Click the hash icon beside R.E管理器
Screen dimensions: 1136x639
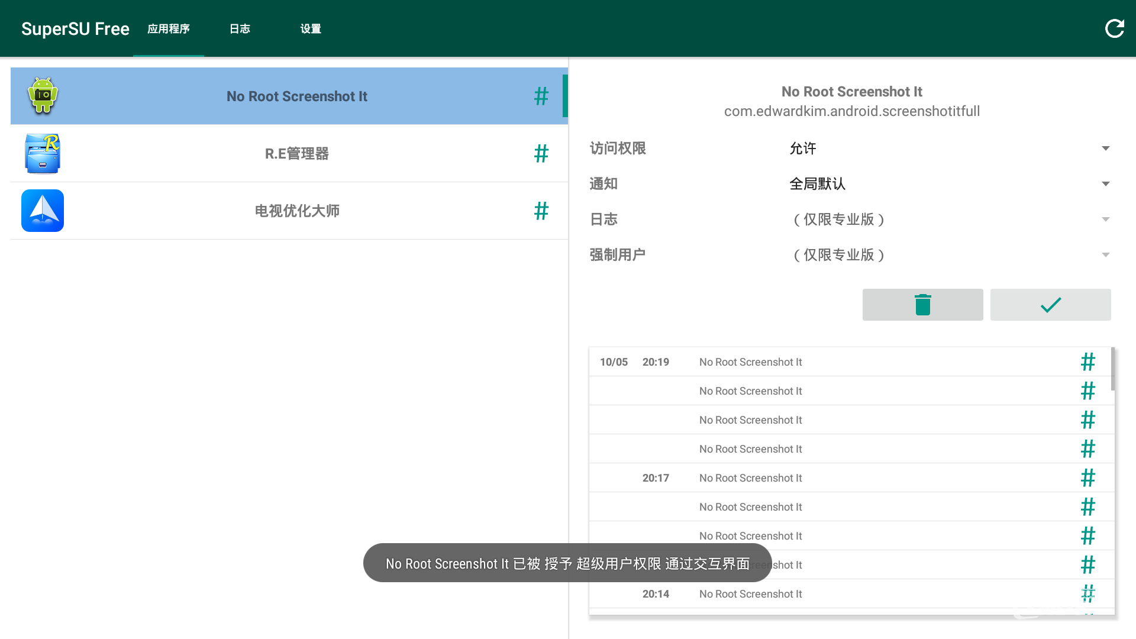tap(541, 153)
